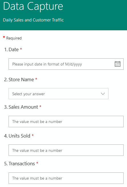Click the red asterisk beside Required
127x187 pixels.
(x=4, y=37)
